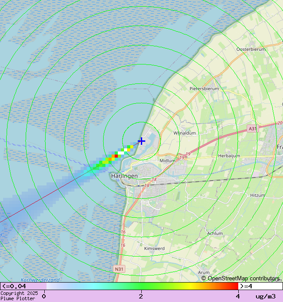Click the Midlum village label
Screen dimensions: 283x302
tap(167, 161)
